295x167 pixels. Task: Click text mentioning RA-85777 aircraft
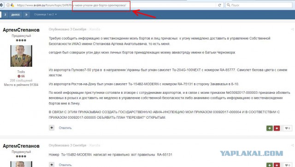click(168, 72)
